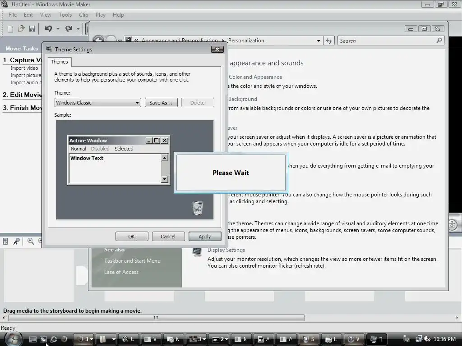Click the Back arrow in Personalization window
Screen dimensions: 462x346
pos(98,40)
